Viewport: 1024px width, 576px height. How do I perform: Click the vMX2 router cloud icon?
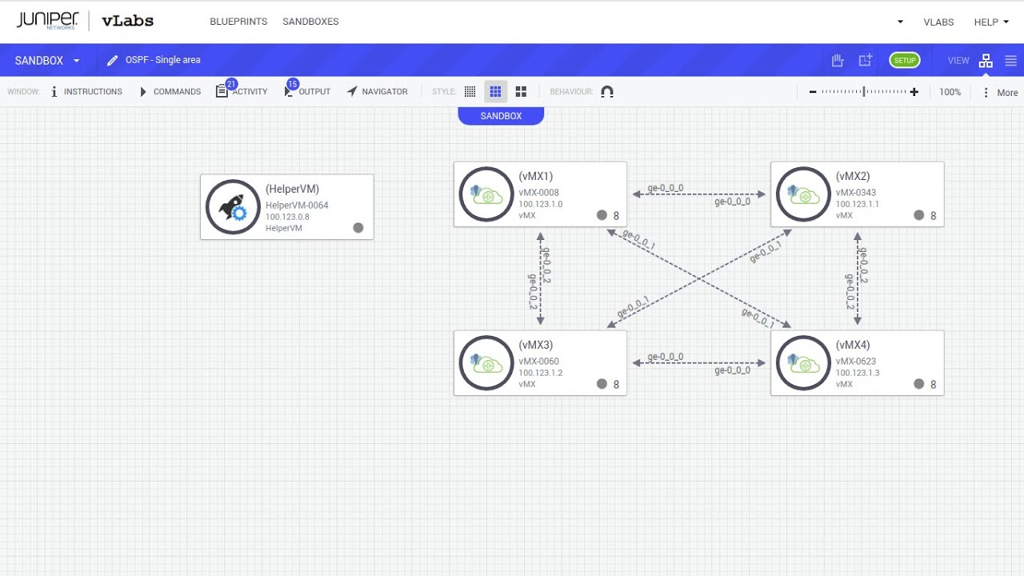(804, 194)
